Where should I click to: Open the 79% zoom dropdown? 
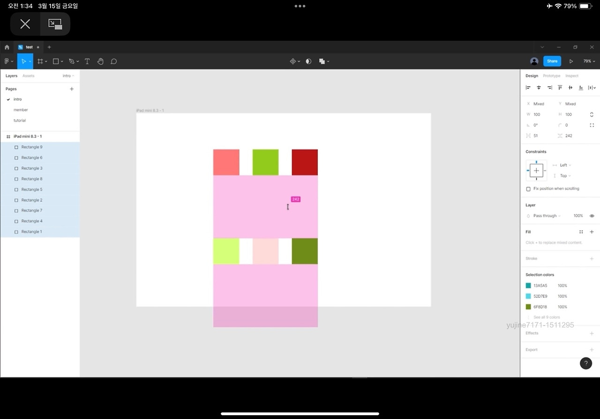(x=589, y=61)
